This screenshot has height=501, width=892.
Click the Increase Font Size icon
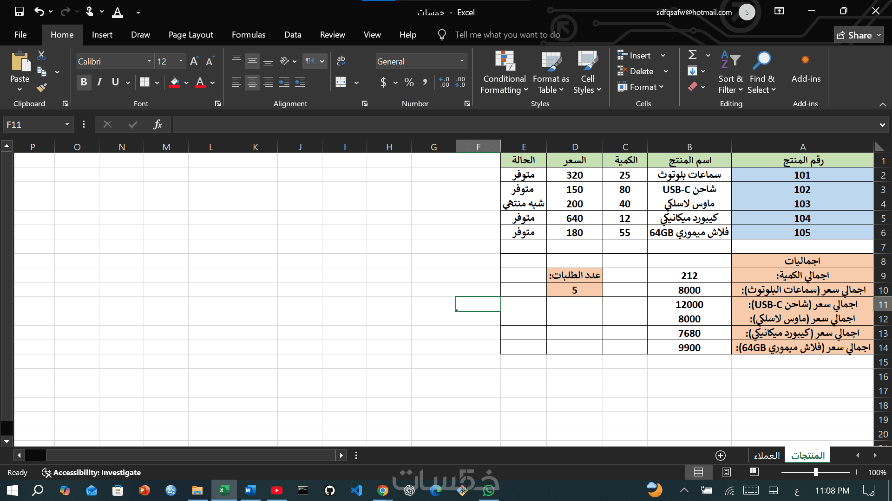194,61
